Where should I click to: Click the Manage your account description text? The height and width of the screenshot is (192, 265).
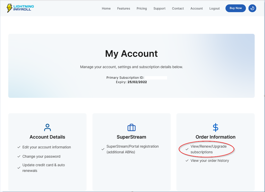click(131, 67)
